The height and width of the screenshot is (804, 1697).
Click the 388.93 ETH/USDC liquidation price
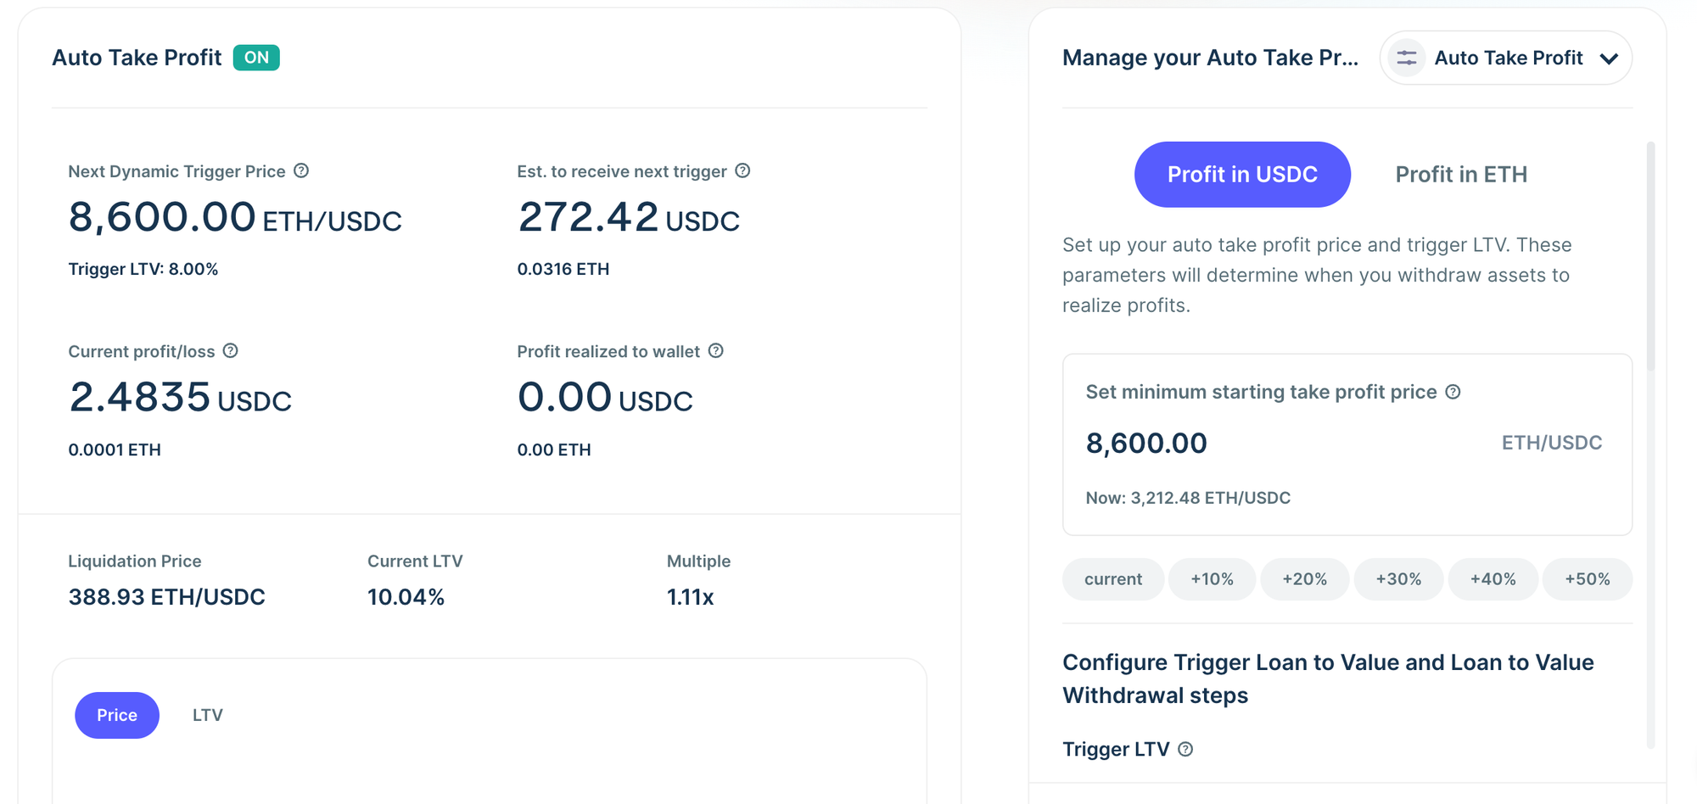(167, 597)
